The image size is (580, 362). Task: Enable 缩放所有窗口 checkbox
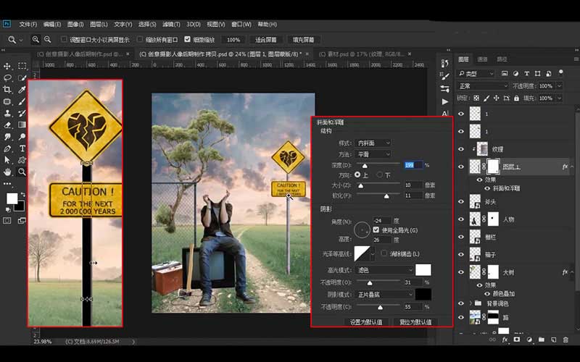point(140,39)
